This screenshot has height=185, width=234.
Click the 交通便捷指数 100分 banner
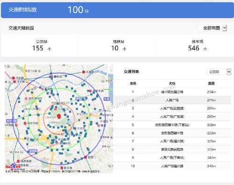[117, 10]
